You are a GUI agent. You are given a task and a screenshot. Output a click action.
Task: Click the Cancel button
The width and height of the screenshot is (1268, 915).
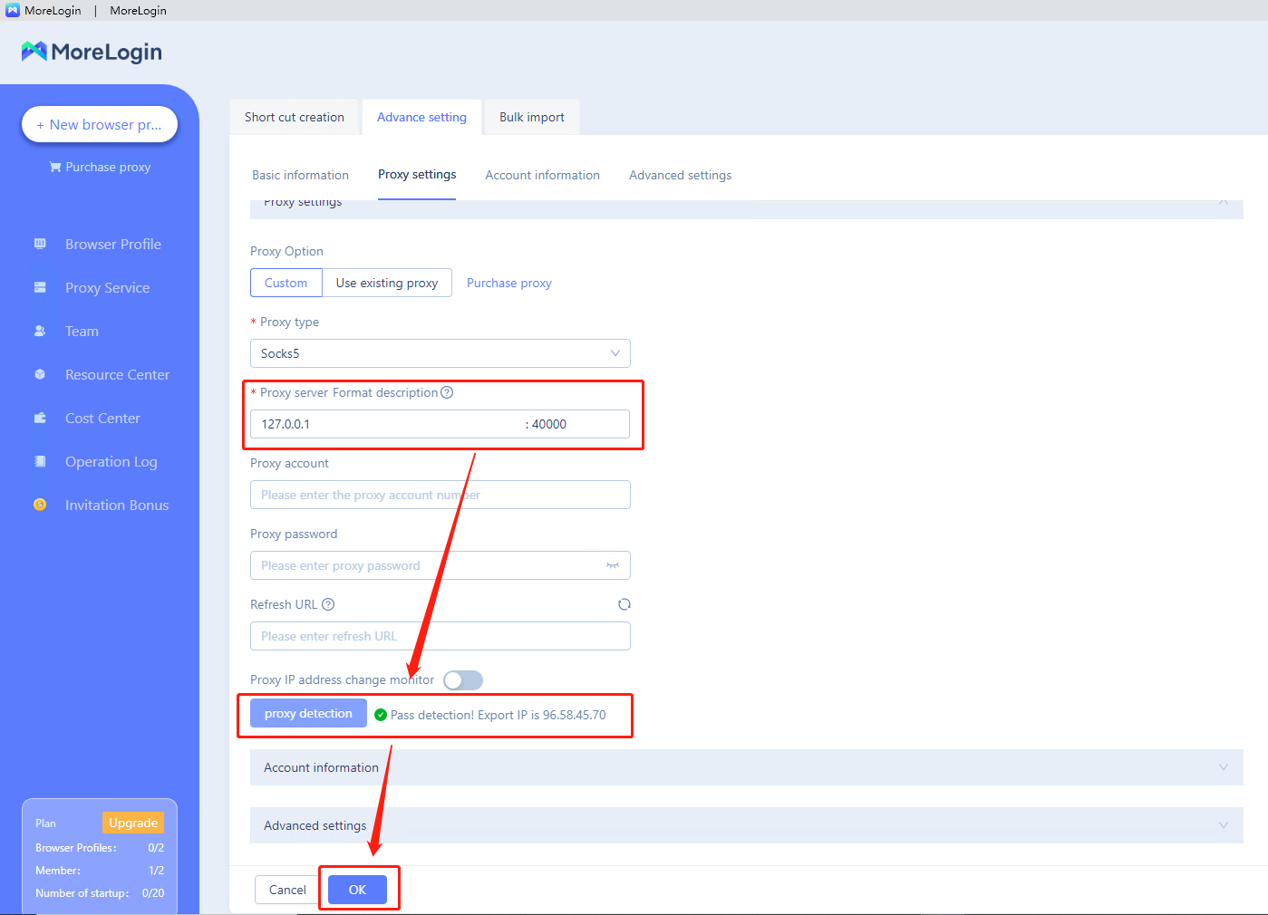tap(287, 890)
